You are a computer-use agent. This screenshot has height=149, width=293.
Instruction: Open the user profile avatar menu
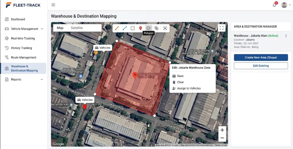click(284, 5)
